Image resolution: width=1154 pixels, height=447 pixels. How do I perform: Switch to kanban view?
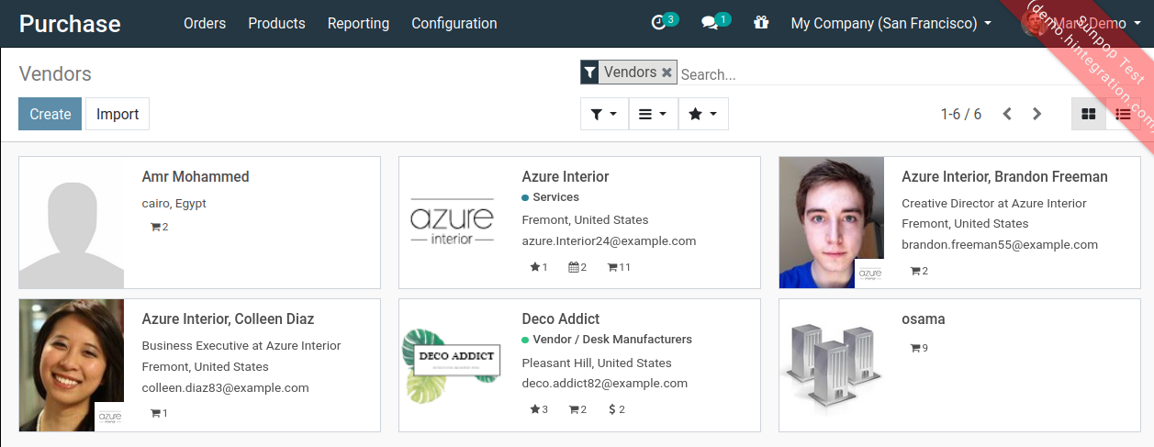(1089, 114)
